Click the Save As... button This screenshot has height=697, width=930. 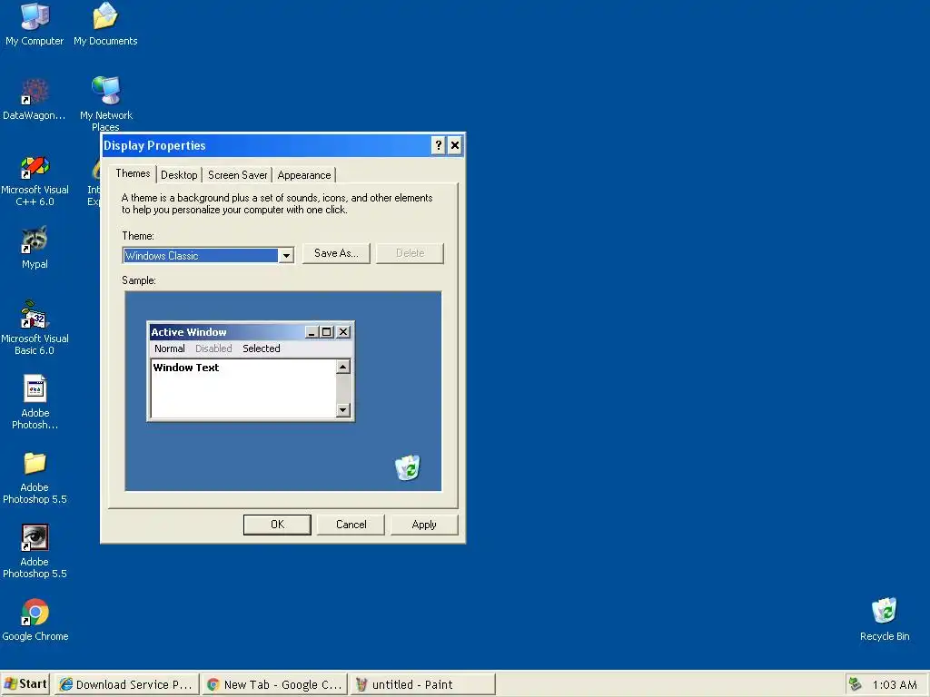click(336, 253)
